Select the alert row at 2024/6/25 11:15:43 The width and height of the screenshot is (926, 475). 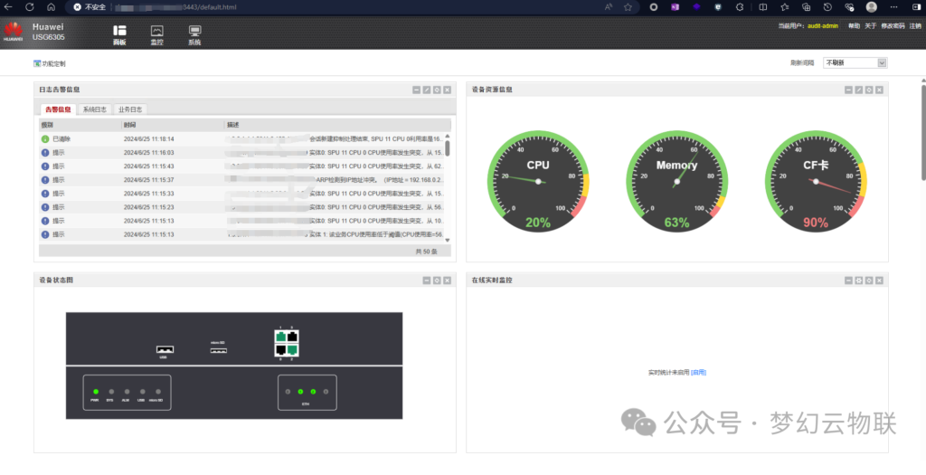(x=241, y=166)
